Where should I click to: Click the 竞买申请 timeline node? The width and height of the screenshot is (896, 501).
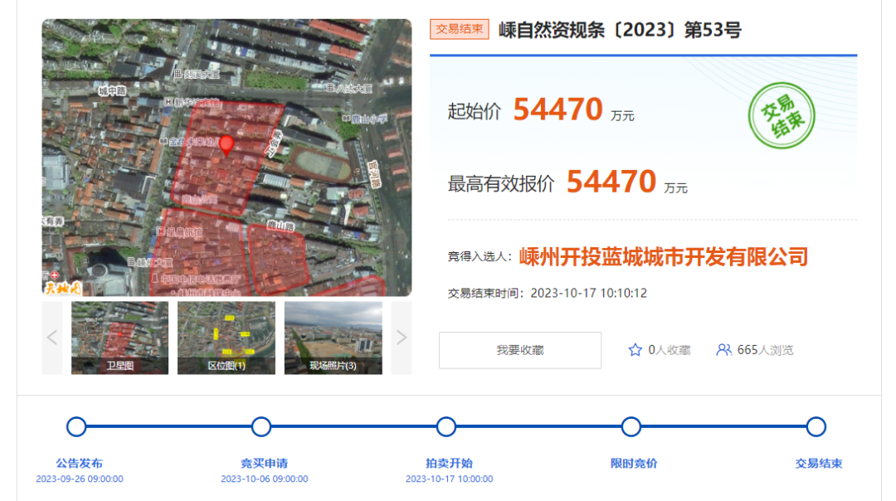point(261,427)
